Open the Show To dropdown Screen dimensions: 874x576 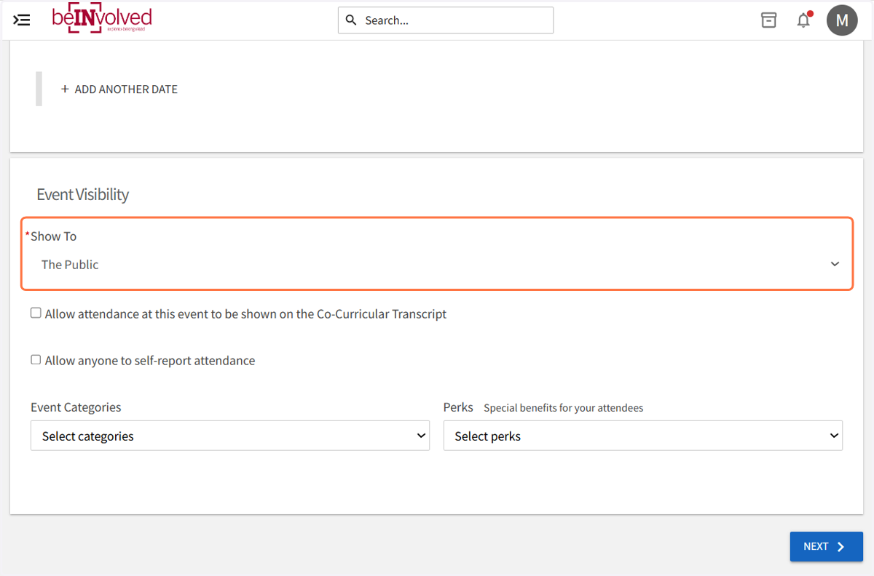coord(437,264)
